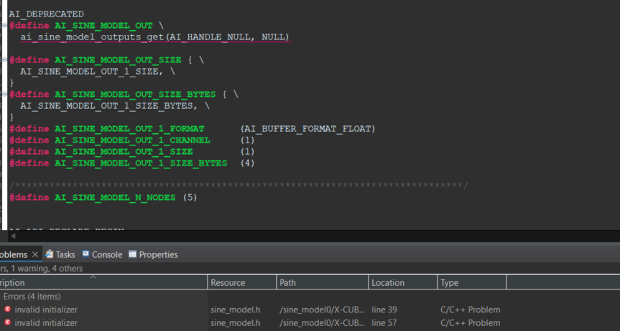Click the path cell of the line 57 error
The image size is (620, 331).
[x=322, y=322]
